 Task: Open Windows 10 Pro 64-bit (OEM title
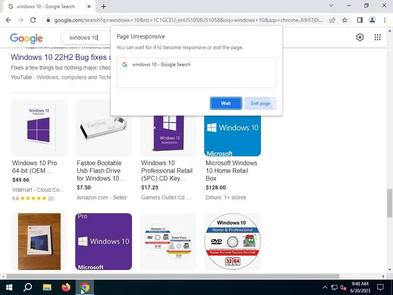click(35, 167)
